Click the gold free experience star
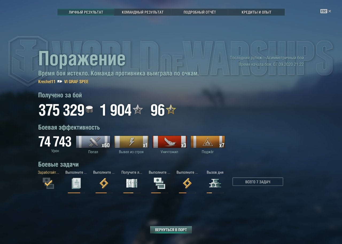 click(x=171, y=109)
